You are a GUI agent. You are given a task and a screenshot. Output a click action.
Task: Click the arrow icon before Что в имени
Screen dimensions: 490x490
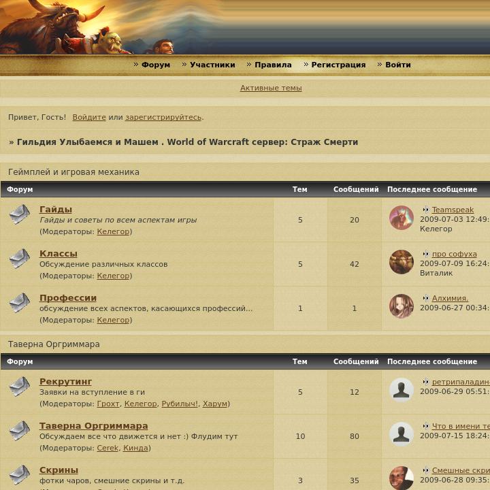426,426
